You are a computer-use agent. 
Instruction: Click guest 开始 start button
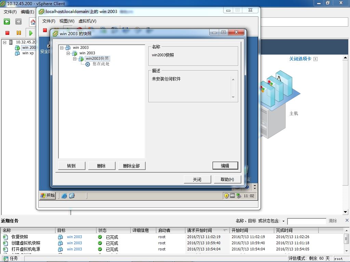pos(48,195)
